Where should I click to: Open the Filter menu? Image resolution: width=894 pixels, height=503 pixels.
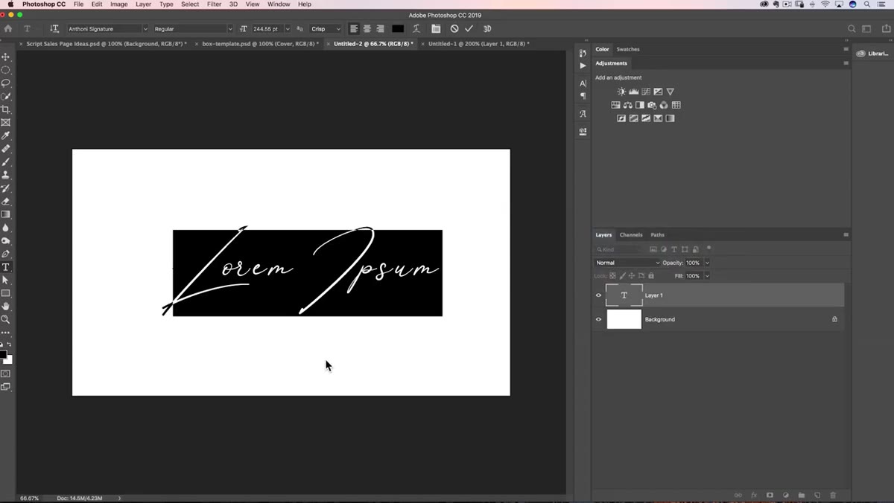tap(214, 4)
